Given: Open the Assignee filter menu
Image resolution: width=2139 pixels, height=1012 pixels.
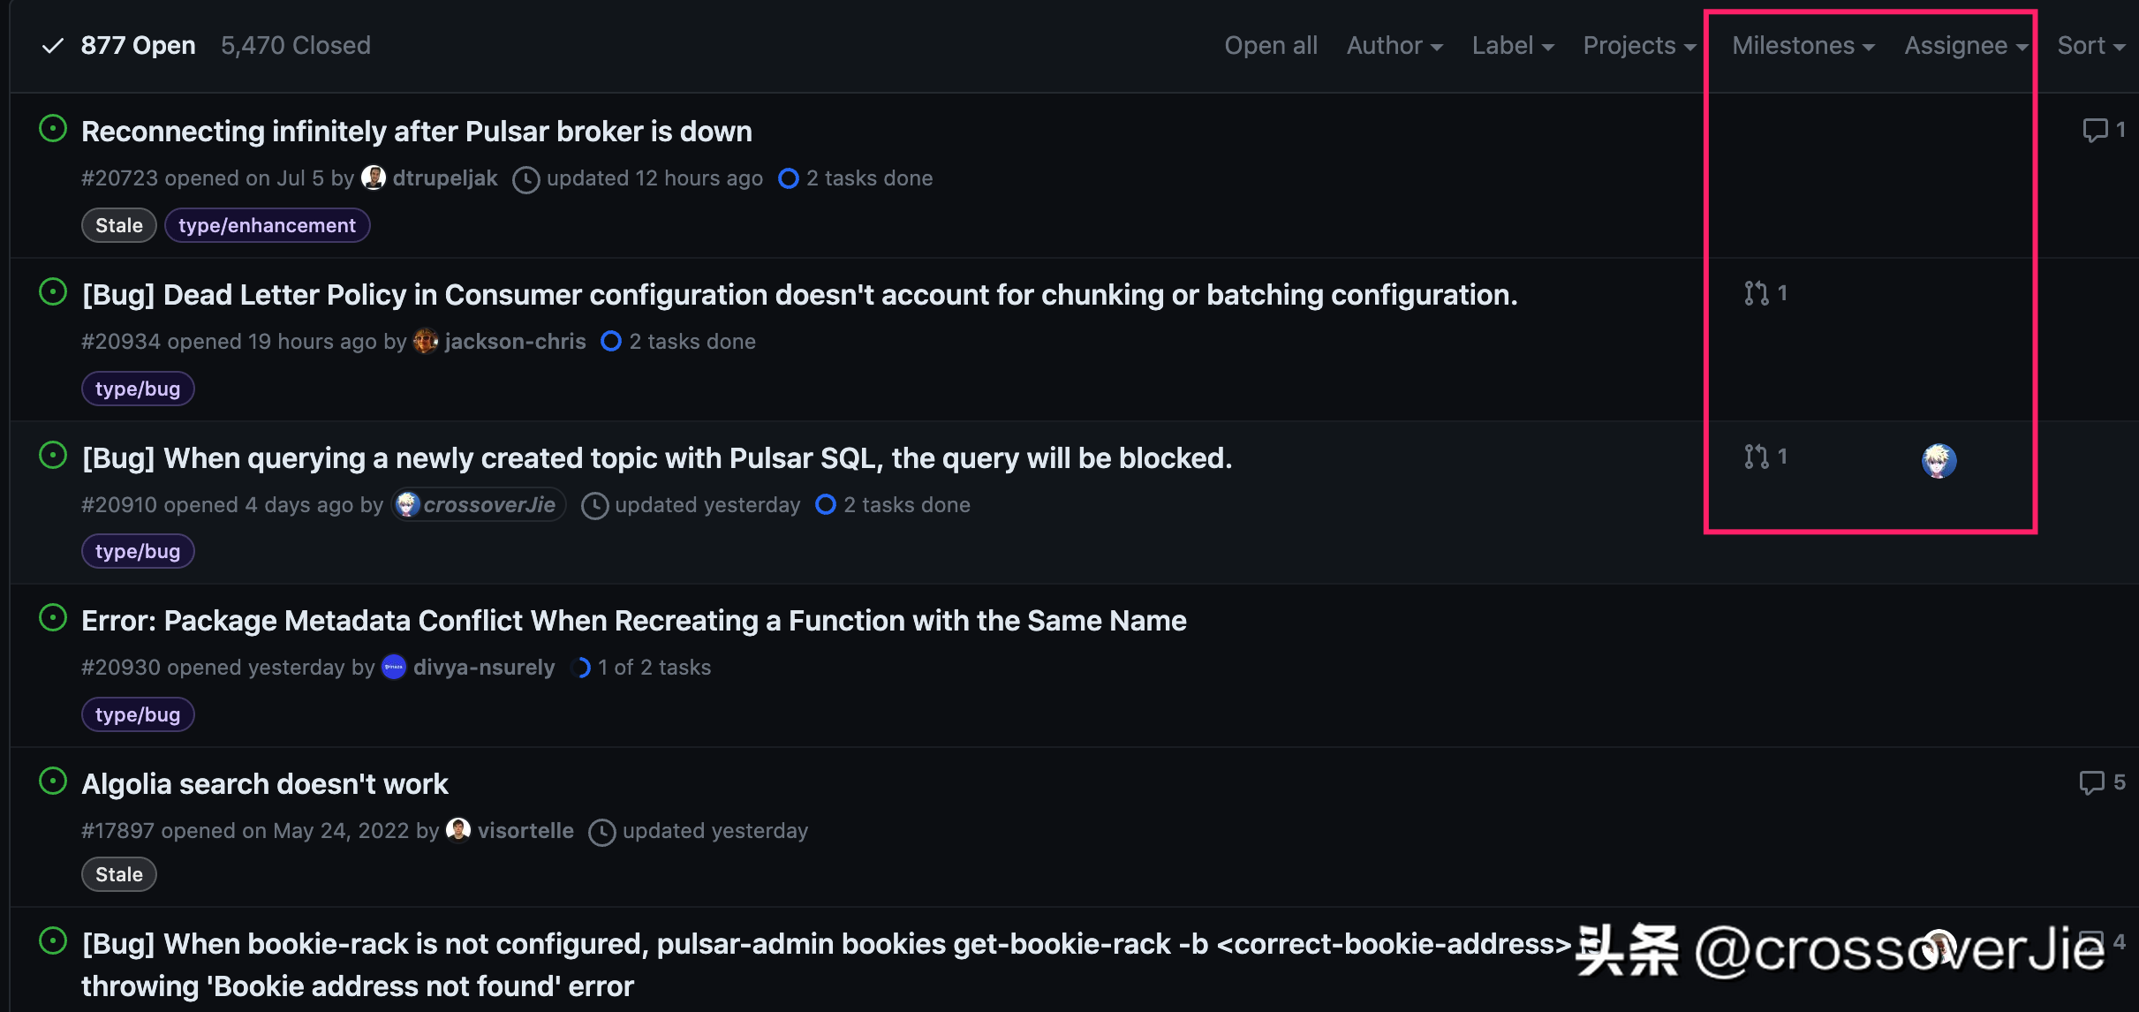Looking at the screenshot, I should click(1966, 45).
